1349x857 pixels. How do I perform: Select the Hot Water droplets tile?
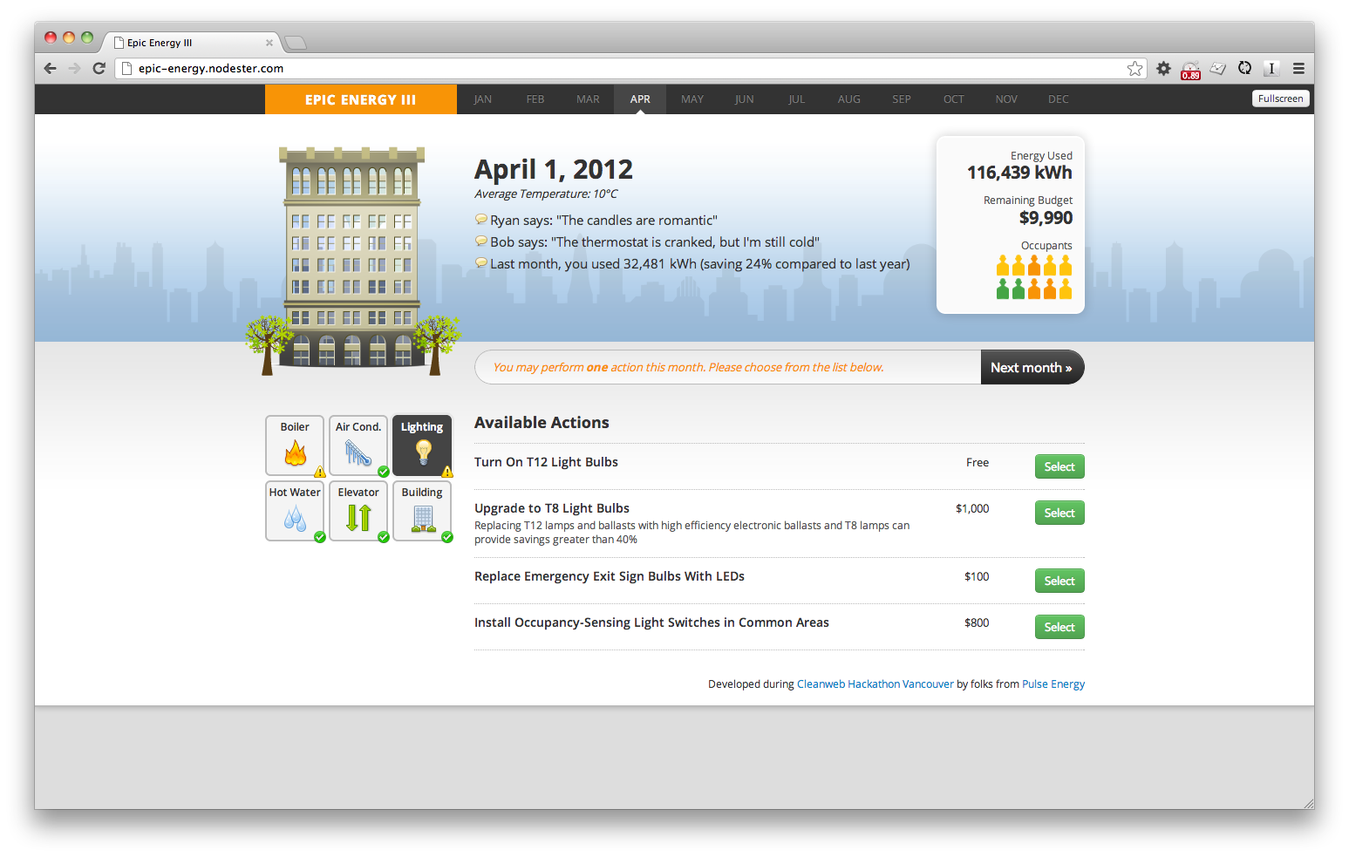(295, 511)
